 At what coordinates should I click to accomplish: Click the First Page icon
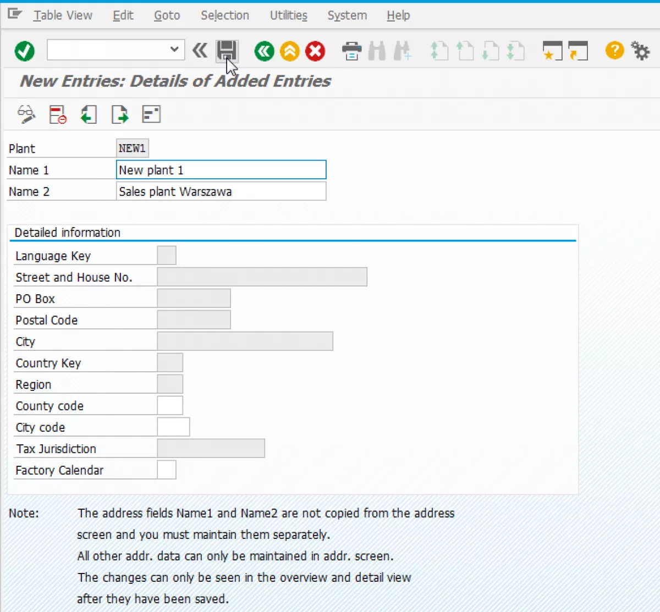pyautogui.click(x=439, y=51)
